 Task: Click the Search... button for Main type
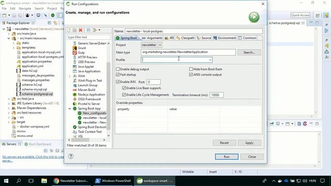pyautogui.click(x=249, y=52)
